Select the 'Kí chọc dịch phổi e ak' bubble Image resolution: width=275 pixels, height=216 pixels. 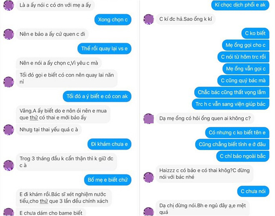(x=240, y=5)
